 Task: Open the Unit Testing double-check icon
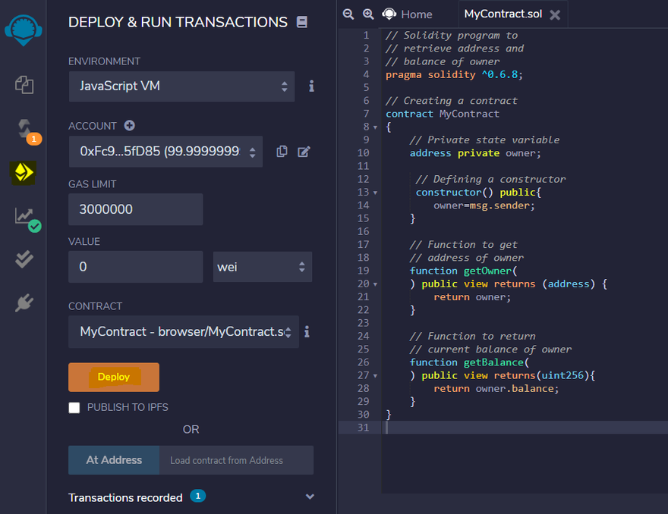tap(24, 260)
